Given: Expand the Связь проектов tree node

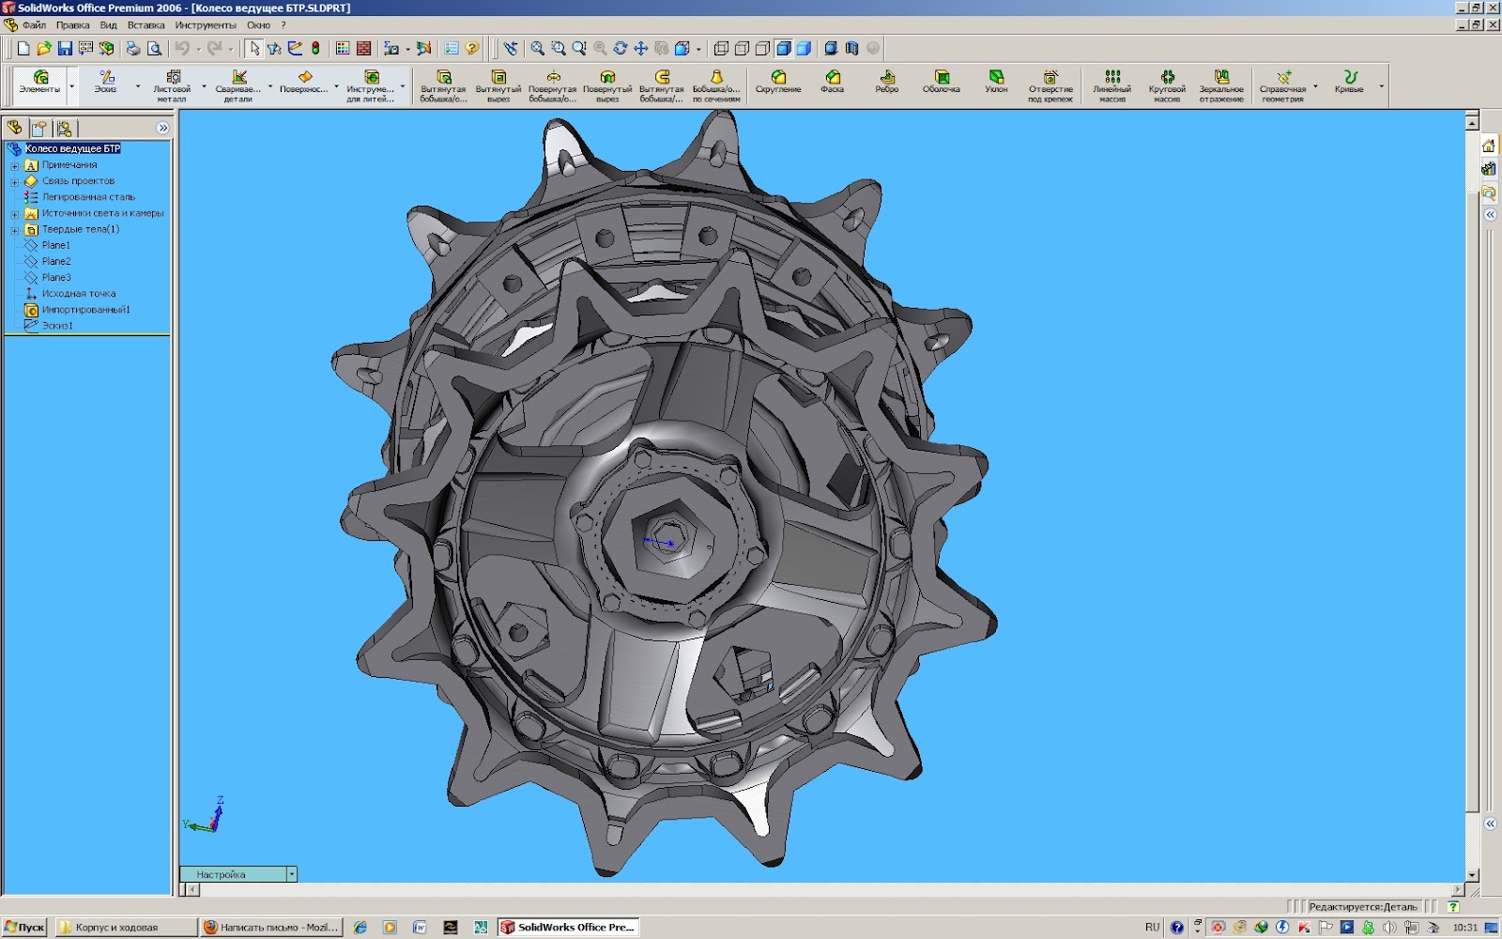Looking at the screenshot, I should [x=15, y=181].
